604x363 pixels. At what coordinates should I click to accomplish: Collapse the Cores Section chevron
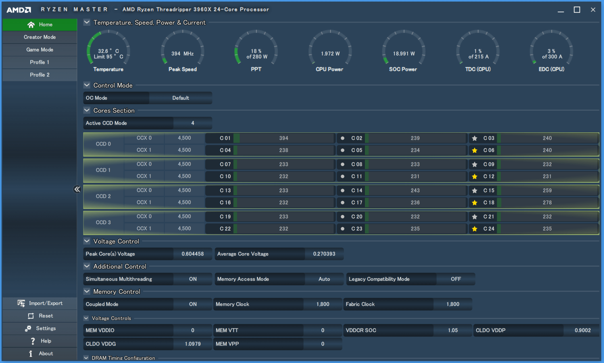pos(87,110)
